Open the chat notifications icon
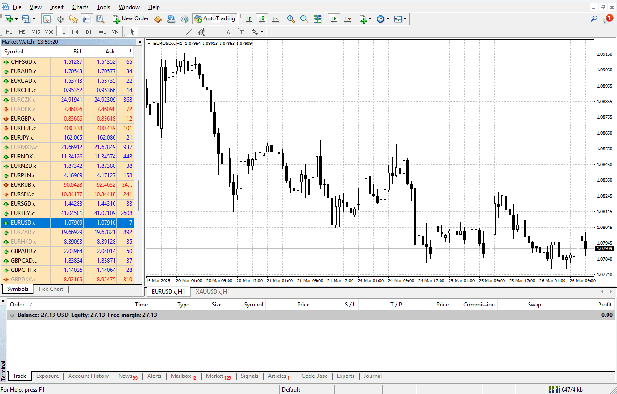The height and width of the screenshot is (394, 617). pos(608,19)
